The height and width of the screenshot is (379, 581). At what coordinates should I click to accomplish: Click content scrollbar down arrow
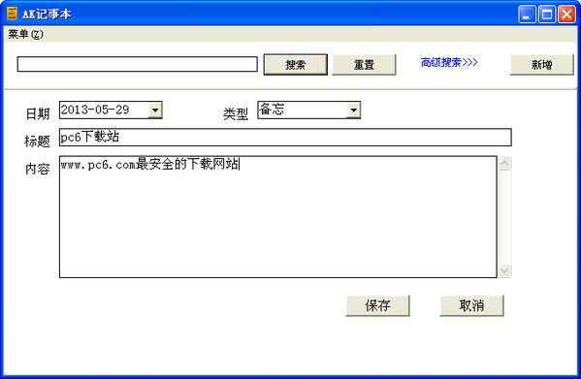coord(505,271)
